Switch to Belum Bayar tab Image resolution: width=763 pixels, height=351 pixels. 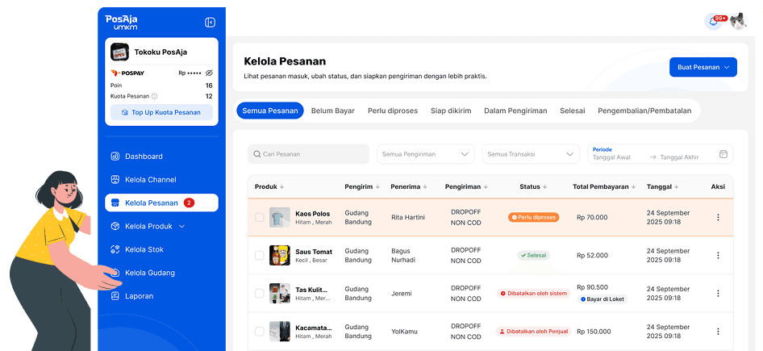point(333,111)
